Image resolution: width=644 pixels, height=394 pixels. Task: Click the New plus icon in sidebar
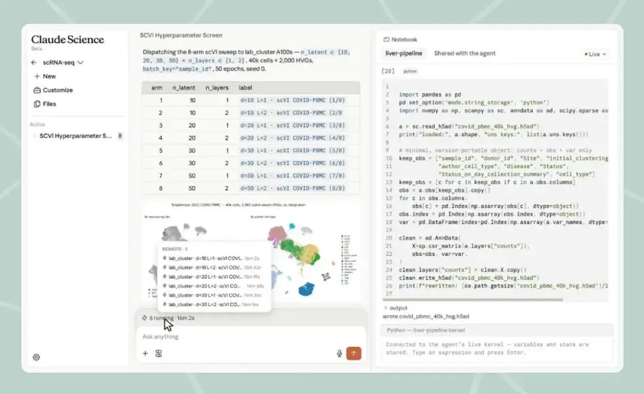37,76
